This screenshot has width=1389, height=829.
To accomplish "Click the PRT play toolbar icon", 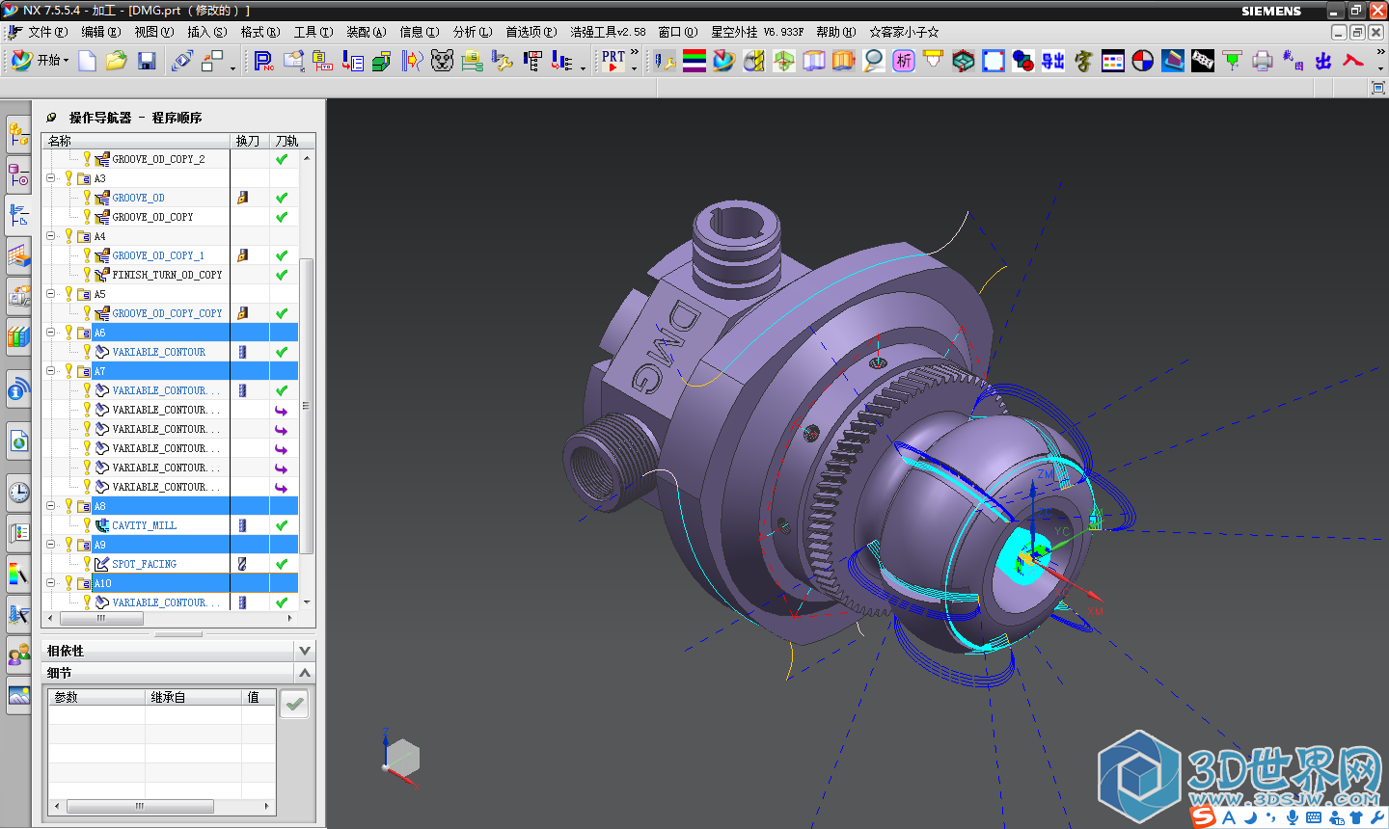I will 613,61.
